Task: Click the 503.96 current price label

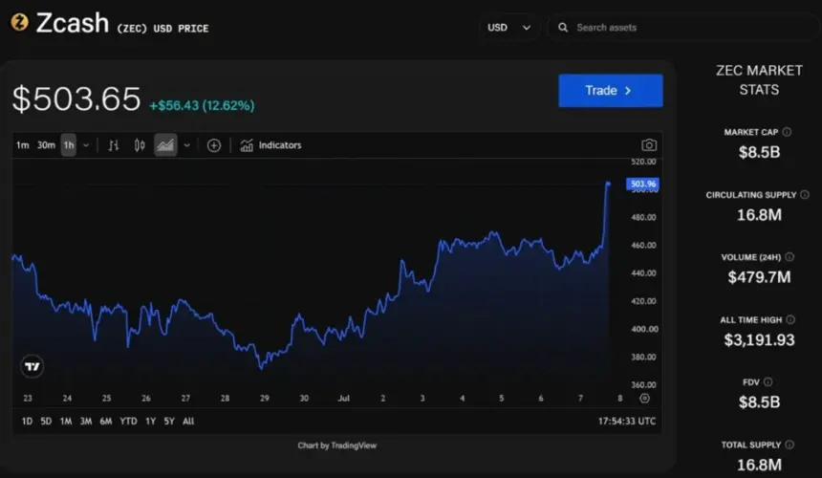Action: (x=643, y=184)
